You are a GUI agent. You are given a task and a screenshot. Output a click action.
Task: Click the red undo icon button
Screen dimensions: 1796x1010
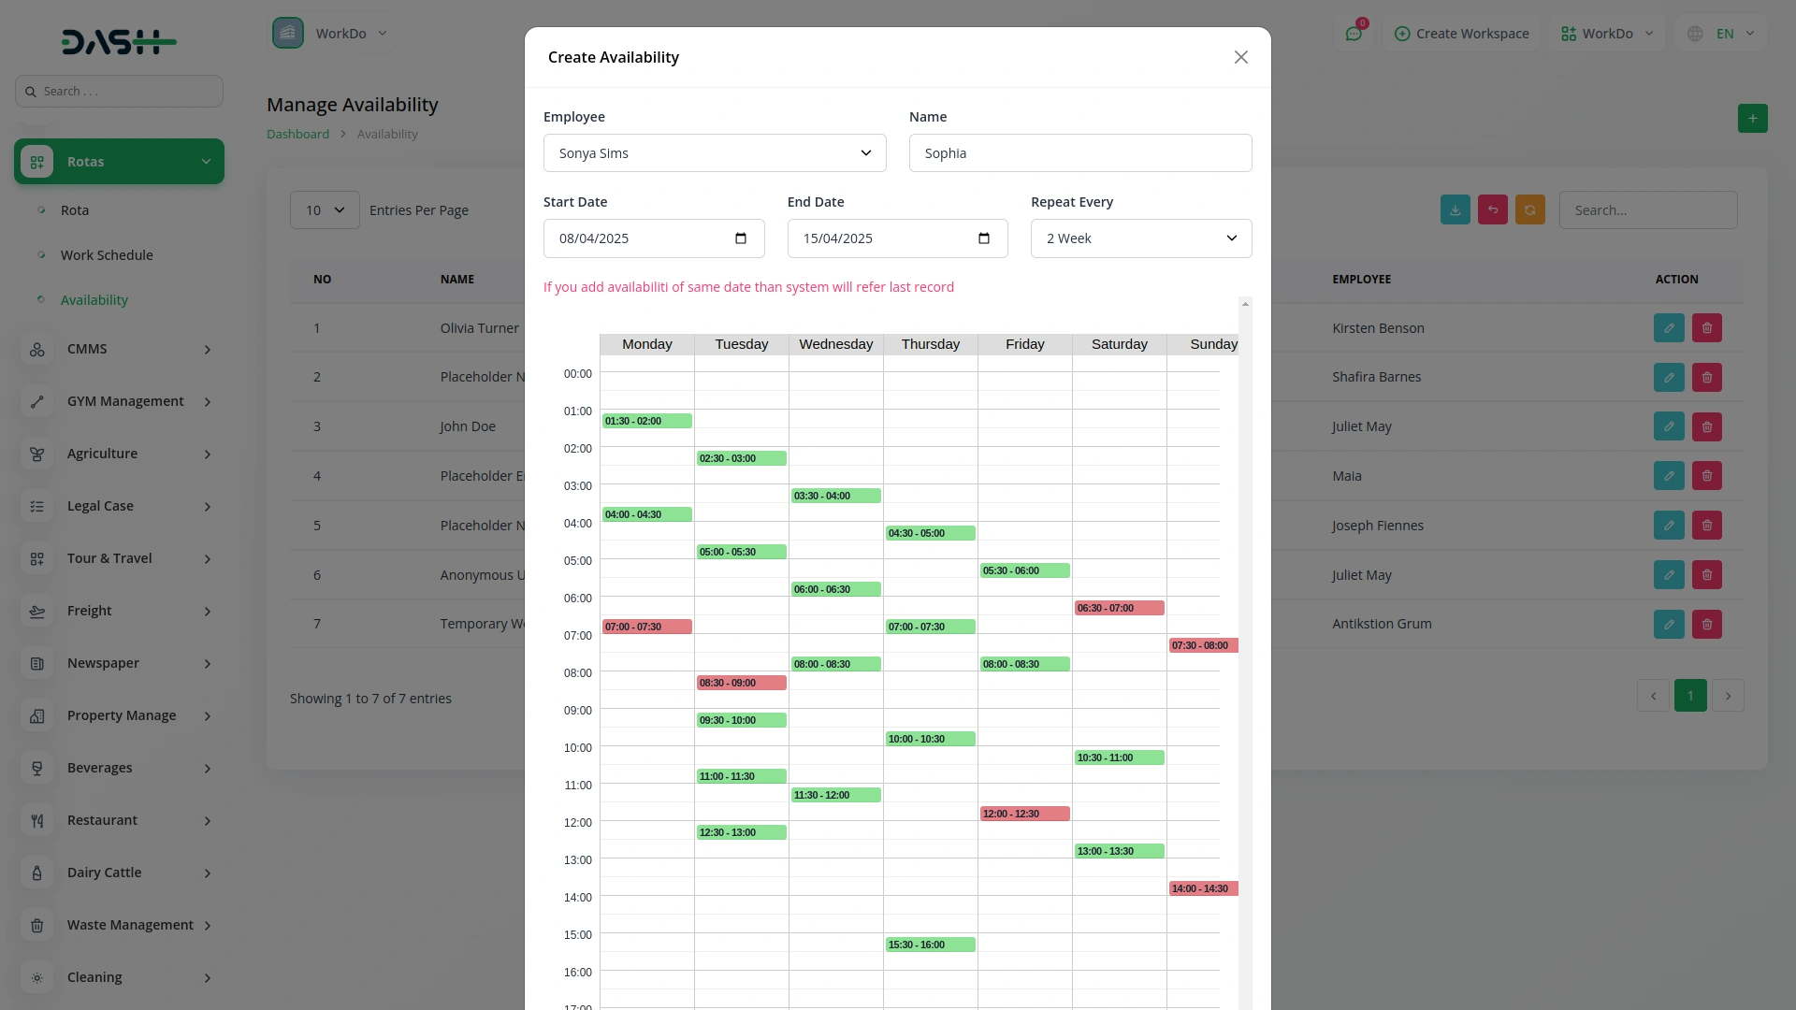(1492, 210)
